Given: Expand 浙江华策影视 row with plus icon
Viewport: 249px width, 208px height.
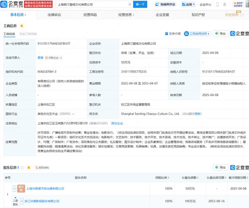Looking at the screenshot, I should 22,201.
